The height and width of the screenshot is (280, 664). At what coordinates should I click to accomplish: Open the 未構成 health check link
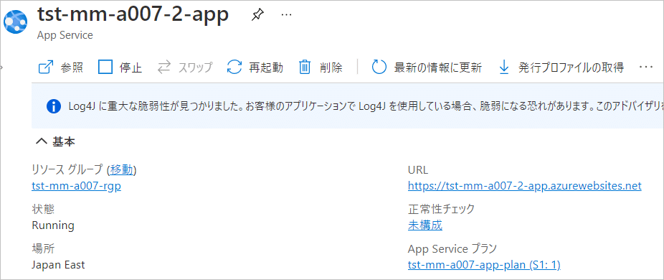click(x=425, y=225)
